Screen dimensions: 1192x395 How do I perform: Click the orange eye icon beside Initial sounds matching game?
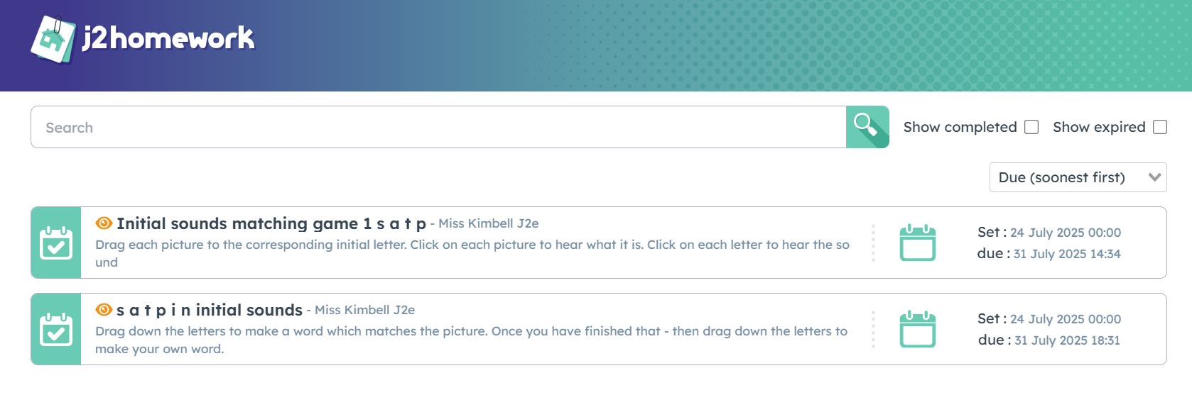tap(104, 223)
